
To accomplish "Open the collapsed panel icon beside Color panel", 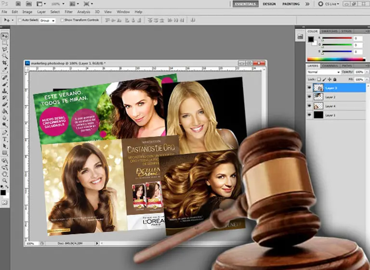I will point(300,37).
